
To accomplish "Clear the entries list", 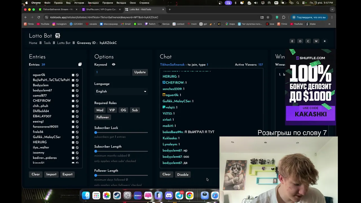I will [x=36, y=174].
